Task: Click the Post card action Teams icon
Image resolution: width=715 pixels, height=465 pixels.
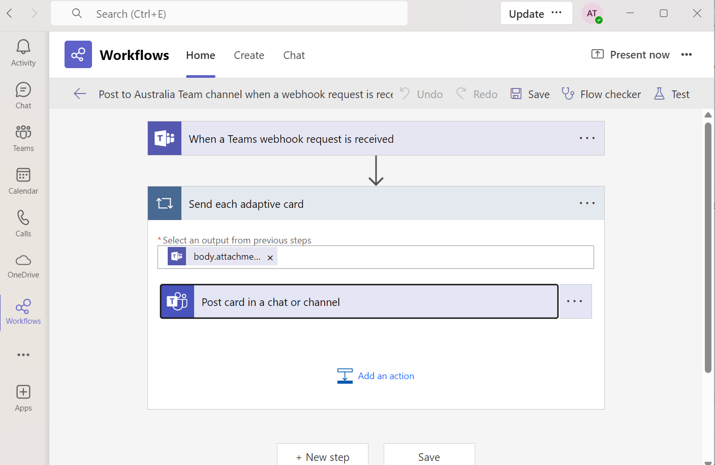Action: click(177, 302)
